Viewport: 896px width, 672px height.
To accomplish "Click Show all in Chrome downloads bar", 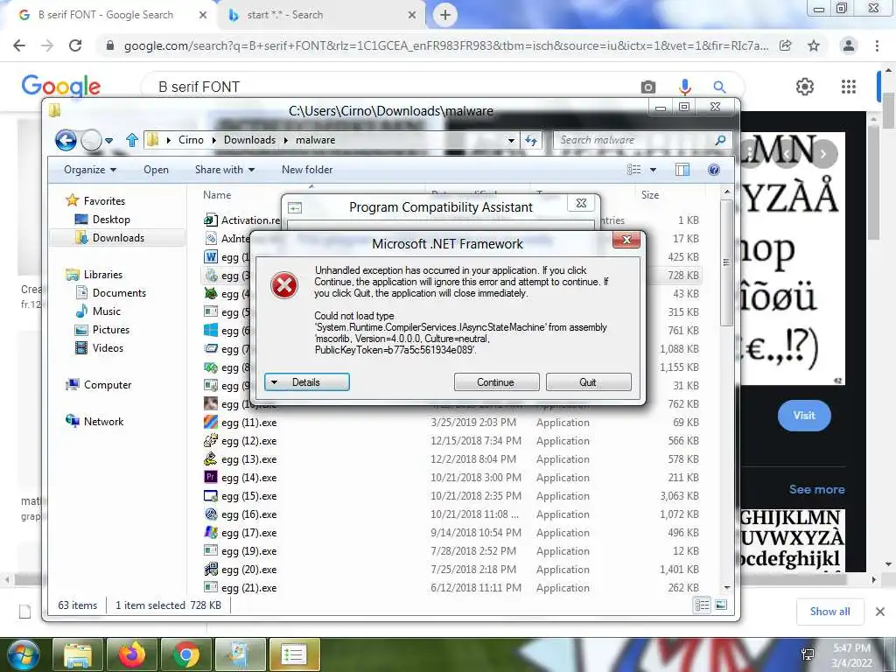I will (829, 612).
